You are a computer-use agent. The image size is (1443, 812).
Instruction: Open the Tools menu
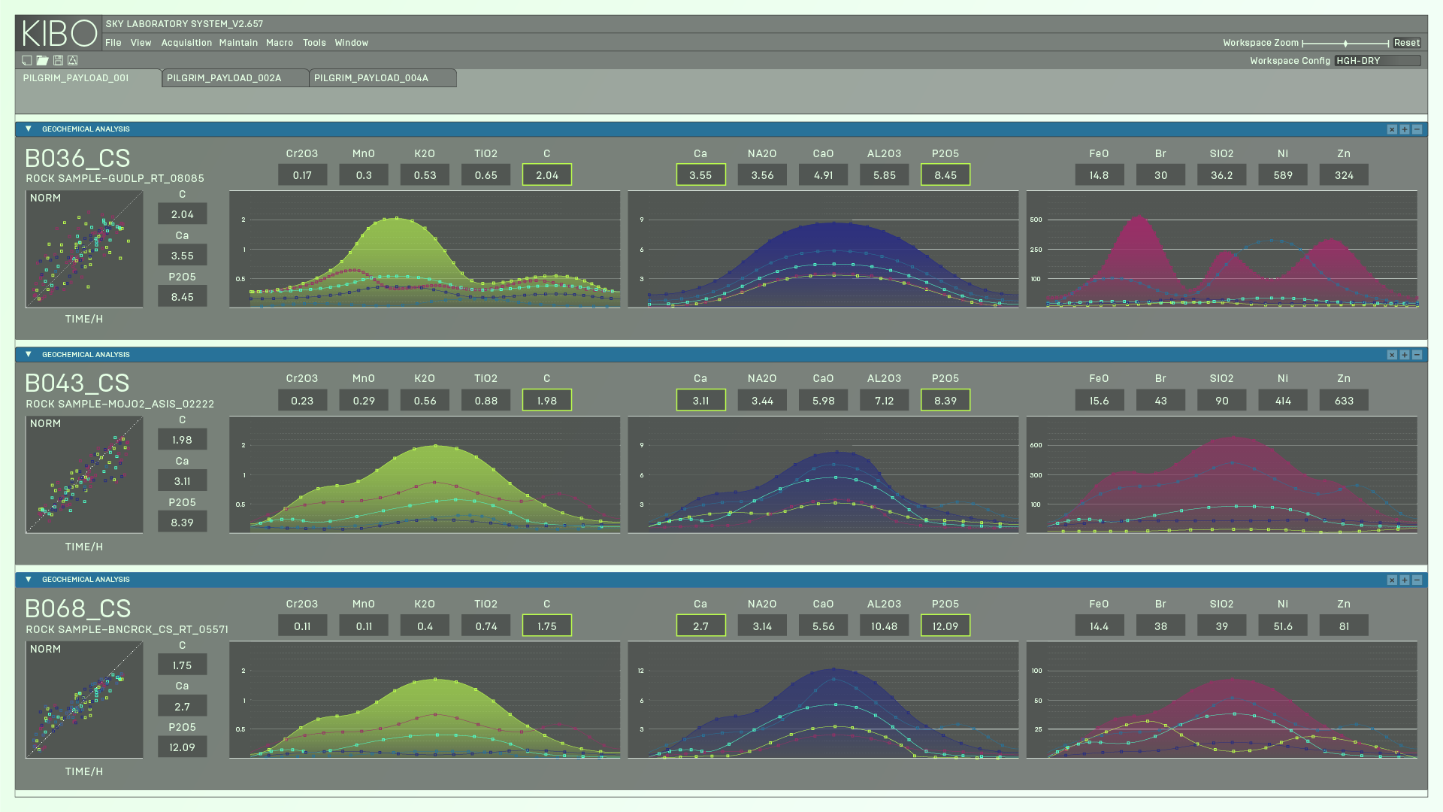click(x=314, y=43)
